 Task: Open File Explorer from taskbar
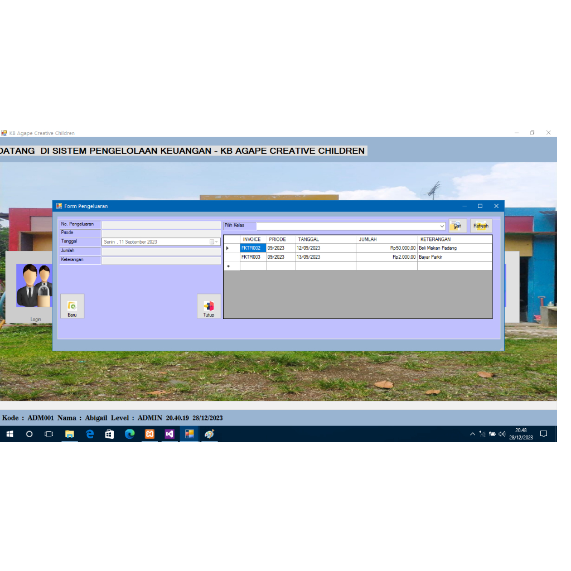[x=70, y=434]
